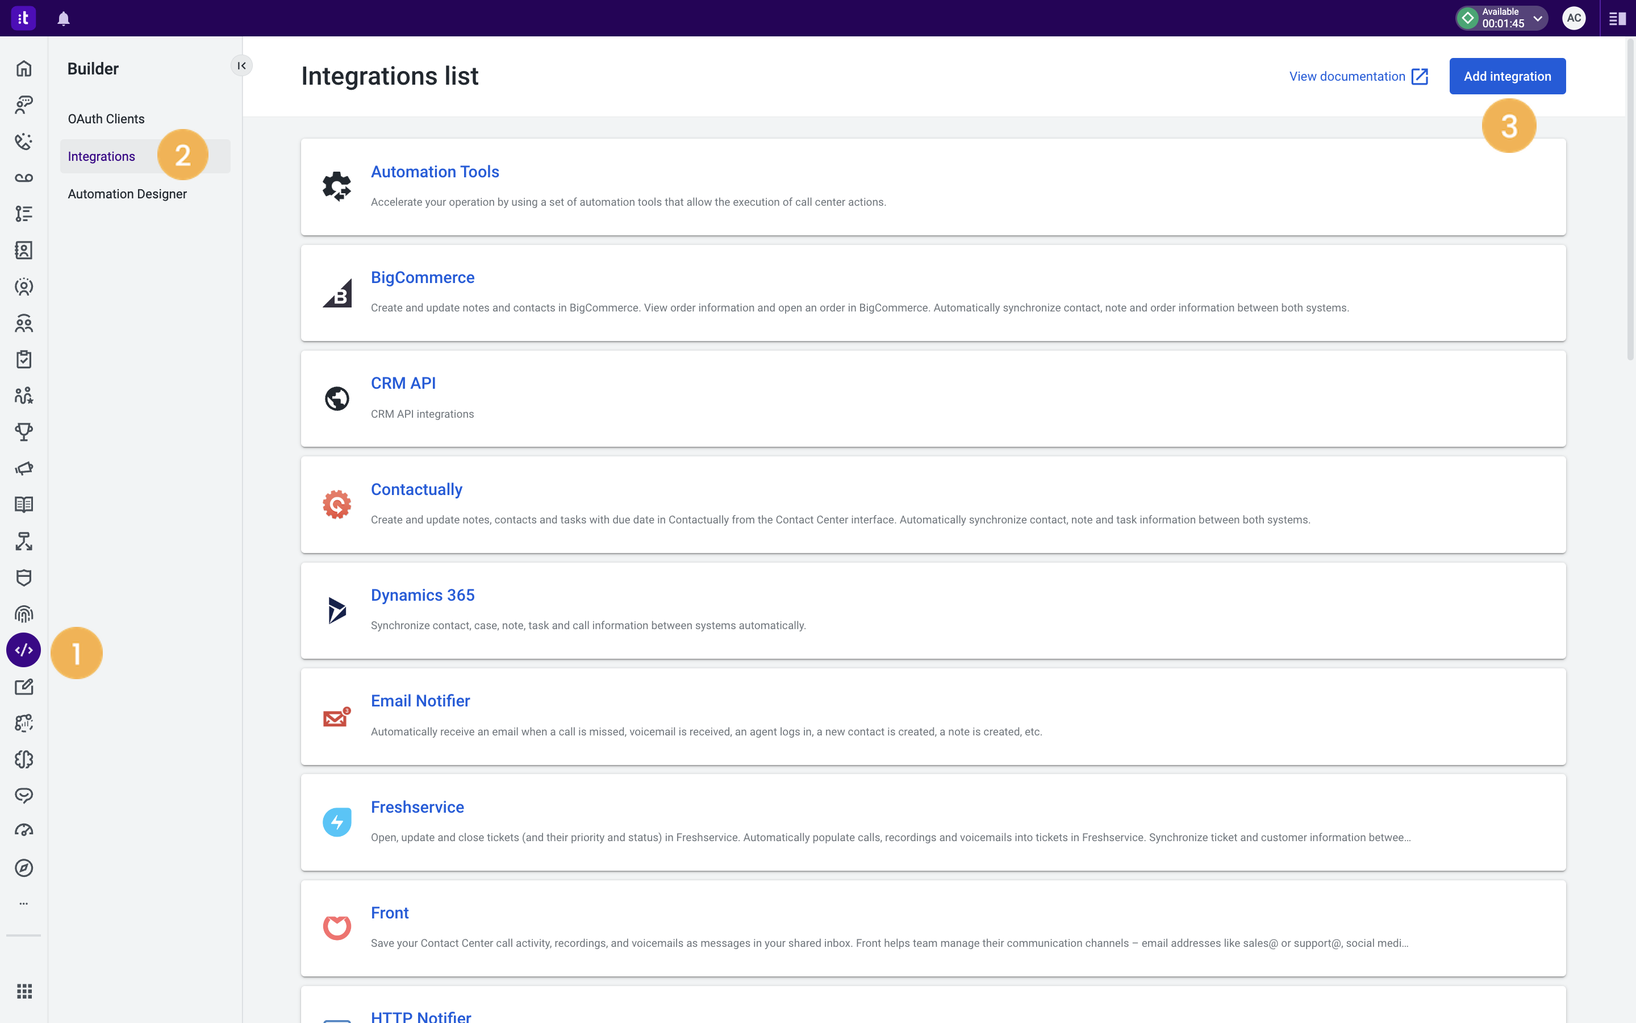Open the edit note icon in sidebar
1636x1023 pixels.
pos(24,687)
